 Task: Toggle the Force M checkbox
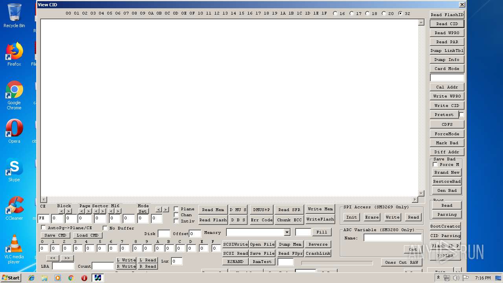pyautogui.click(x=435, y=165)
